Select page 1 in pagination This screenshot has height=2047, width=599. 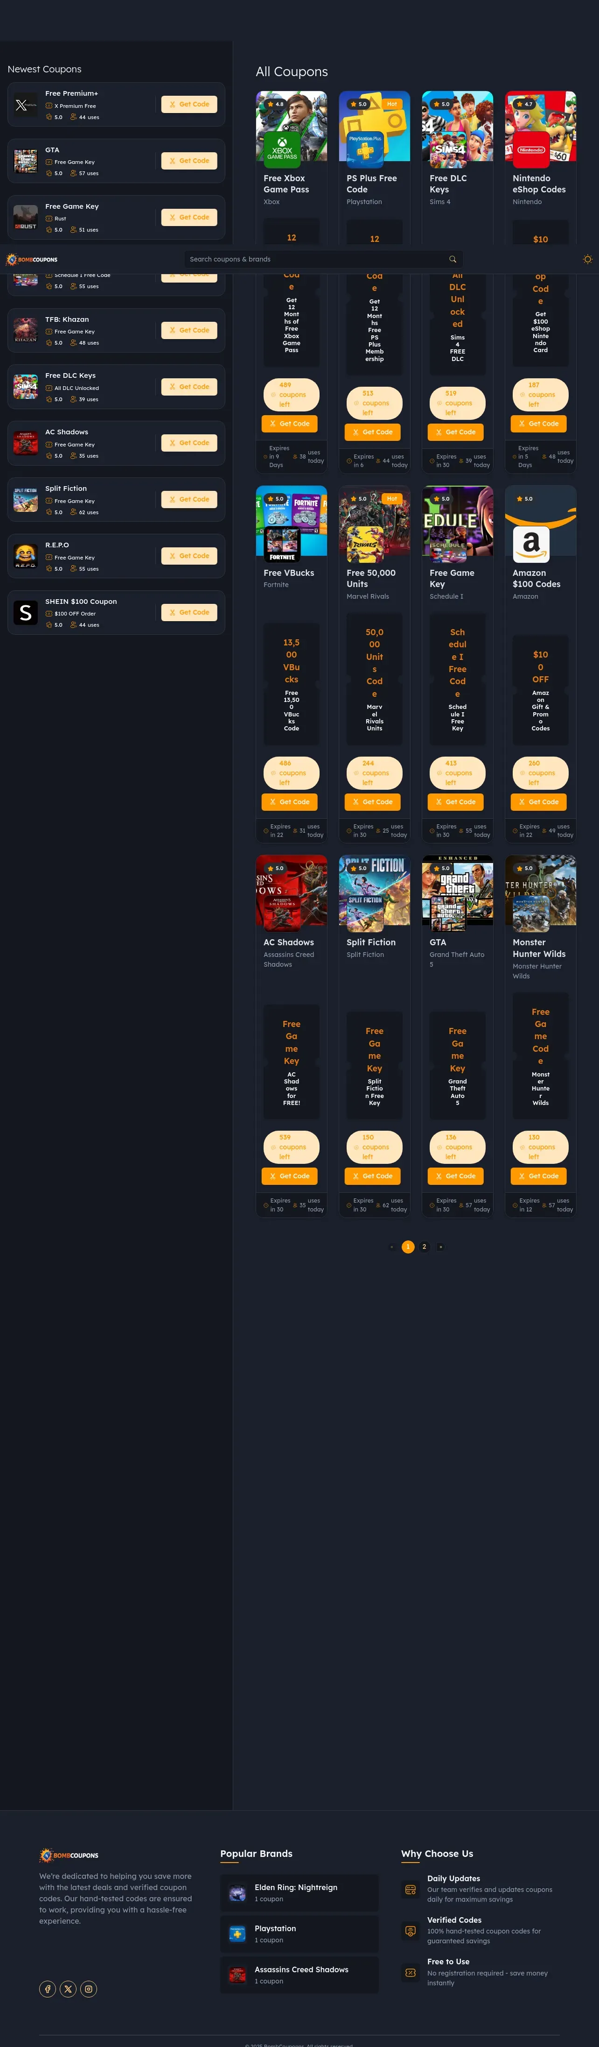[x=408, y=1247]
